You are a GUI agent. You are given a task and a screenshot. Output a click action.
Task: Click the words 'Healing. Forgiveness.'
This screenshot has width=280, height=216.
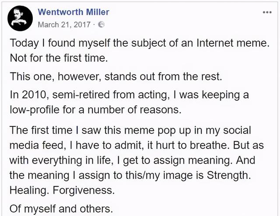pos(62,191)
